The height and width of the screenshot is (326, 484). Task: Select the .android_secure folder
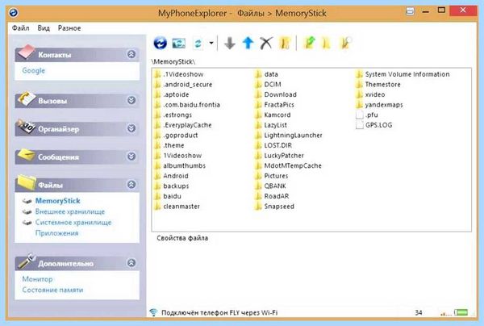pyautogui.click(x=183, y=84)
